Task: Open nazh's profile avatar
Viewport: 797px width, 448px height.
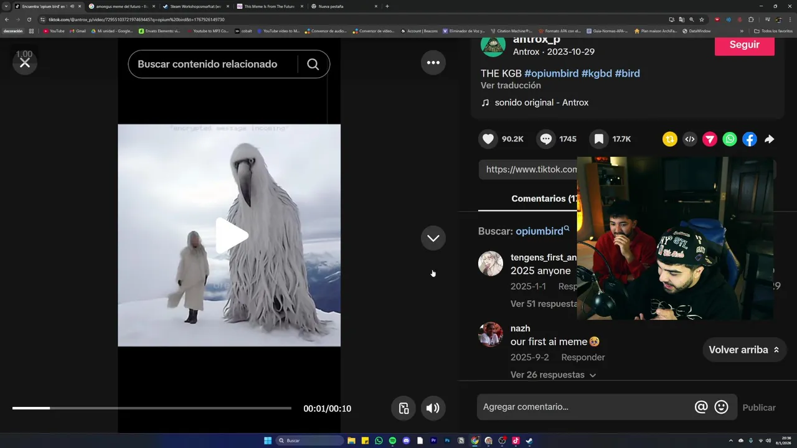Action: point(491,334)
